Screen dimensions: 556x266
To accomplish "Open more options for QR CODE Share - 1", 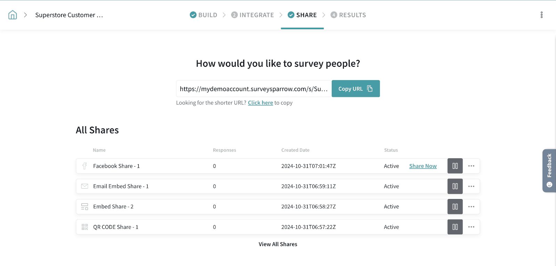I will 471,227.
